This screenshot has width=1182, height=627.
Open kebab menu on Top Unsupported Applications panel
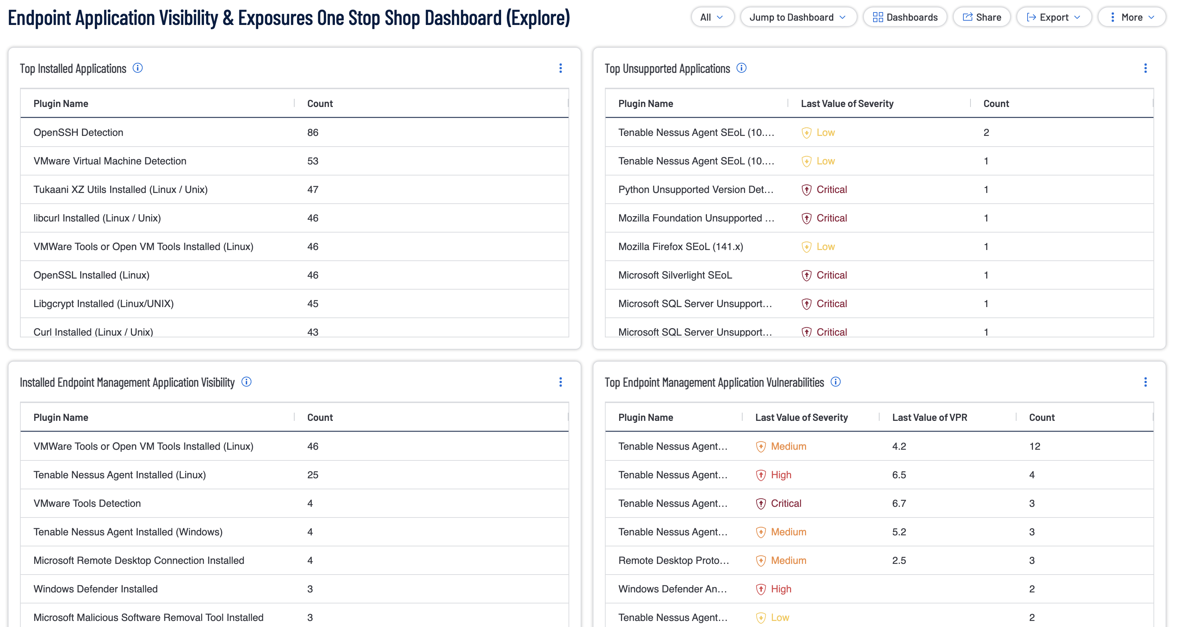[1146, 68]
